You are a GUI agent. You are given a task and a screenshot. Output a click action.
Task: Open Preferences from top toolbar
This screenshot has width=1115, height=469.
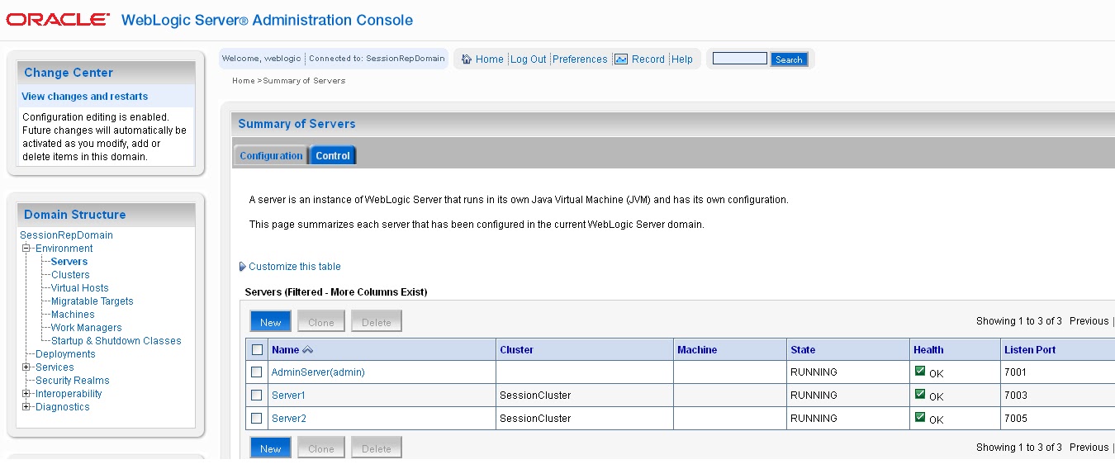point(580,59)
